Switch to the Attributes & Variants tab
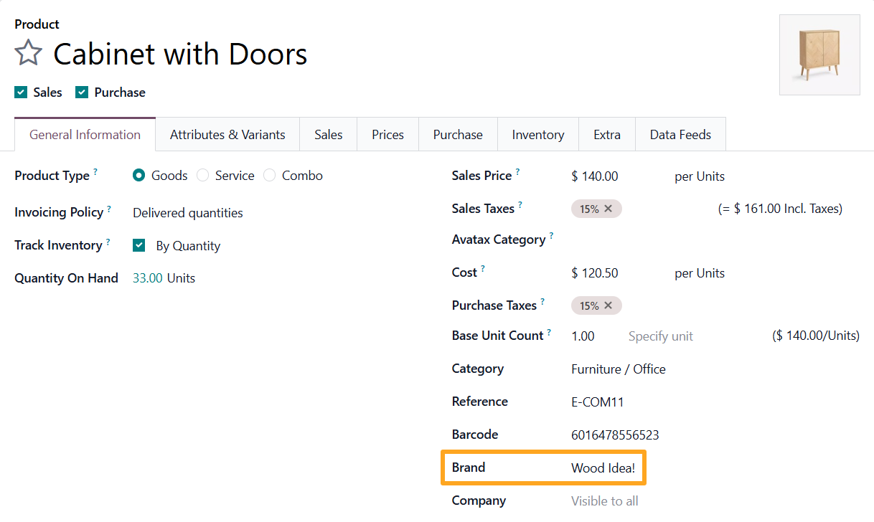Screen dimensions: 874x522 227,135
